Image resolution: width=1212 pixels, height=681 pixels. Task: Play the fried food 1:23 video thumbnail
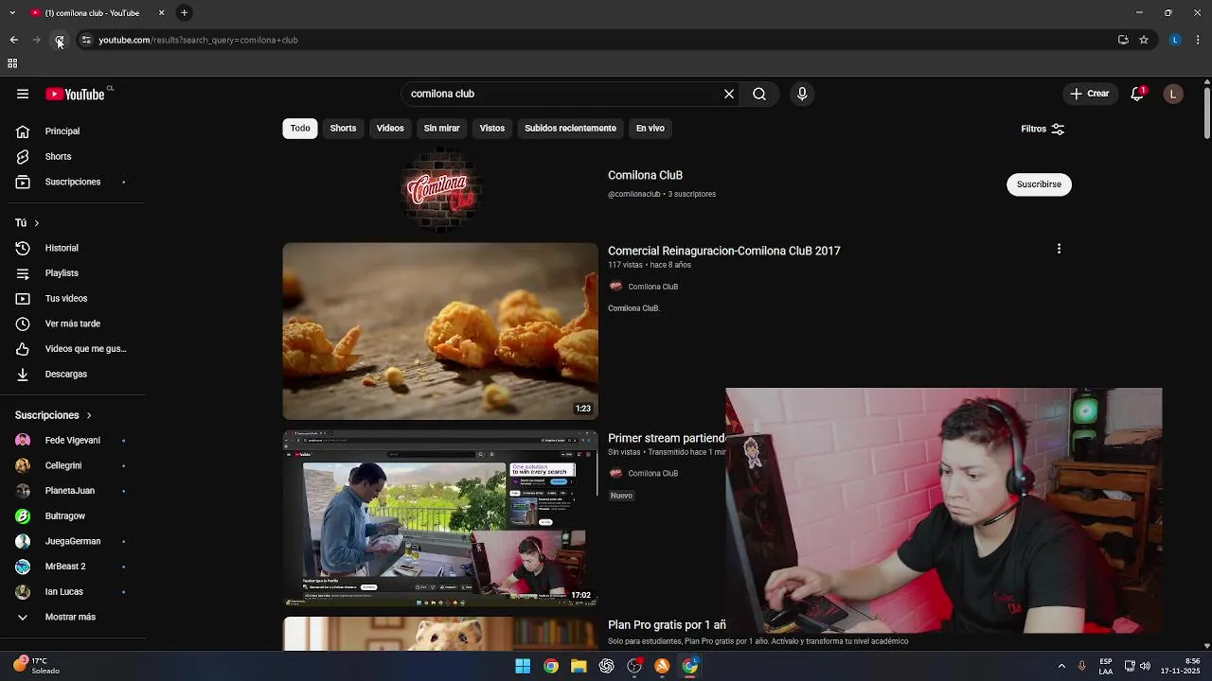pyautogui.click(x=440, y=331)
